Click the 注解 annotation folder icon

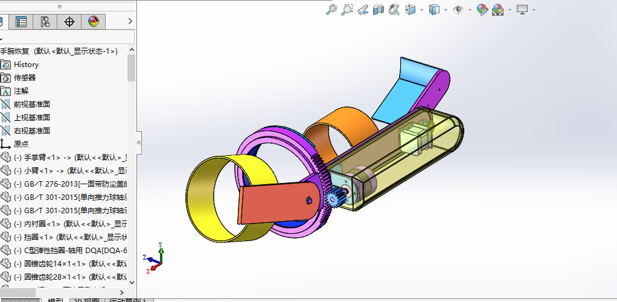[5, 91]
